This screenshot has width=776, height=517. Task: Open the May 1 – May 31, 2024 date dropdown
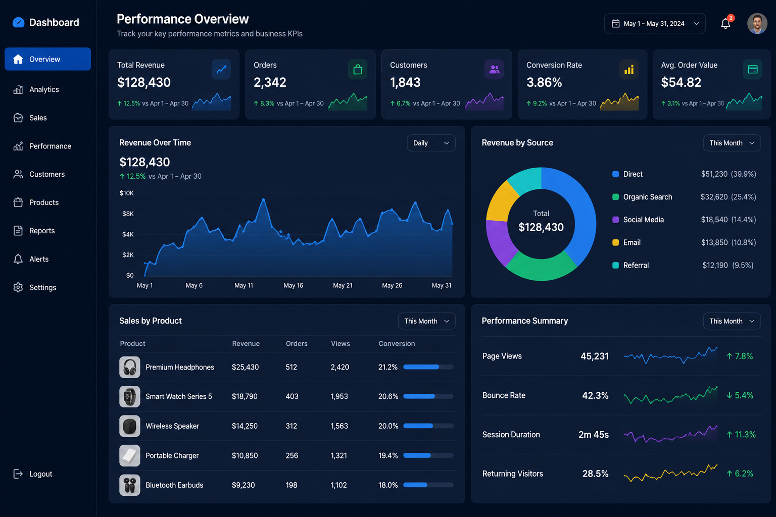click(x=655, y=24)
